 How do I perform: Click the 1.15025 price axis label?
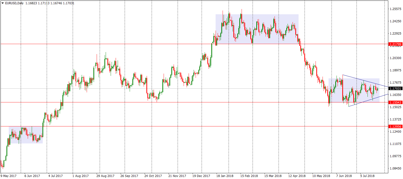(x=396, y=107)
